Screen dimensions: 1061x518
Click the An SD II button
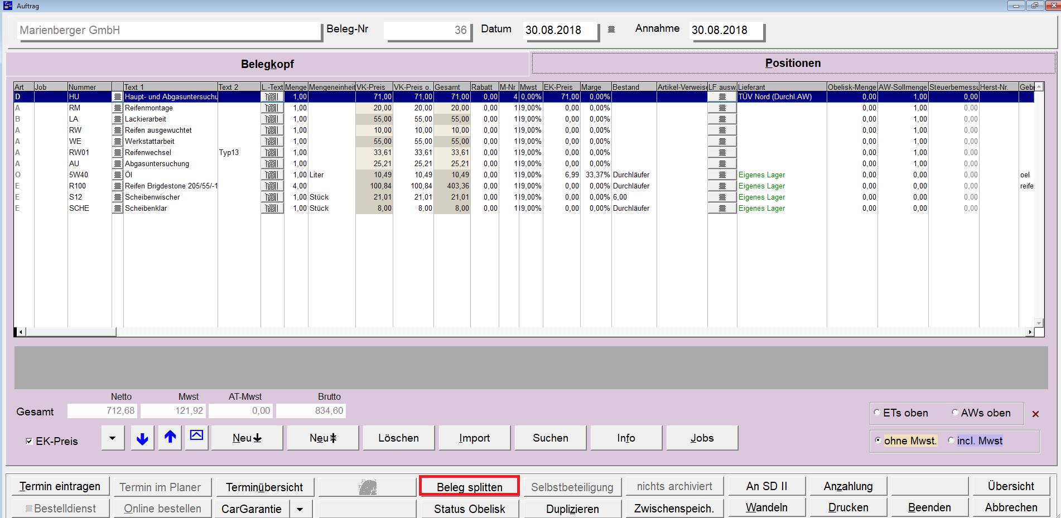click(x=766, y=486)
